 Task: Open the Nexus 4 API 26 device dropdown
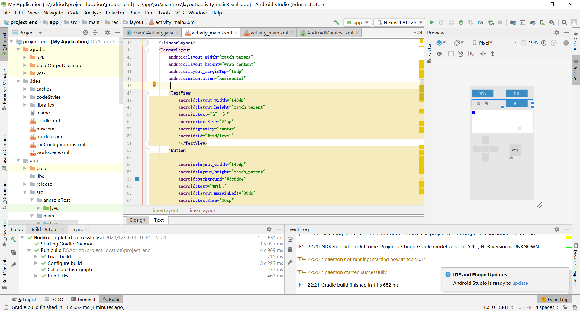(399, 22)
